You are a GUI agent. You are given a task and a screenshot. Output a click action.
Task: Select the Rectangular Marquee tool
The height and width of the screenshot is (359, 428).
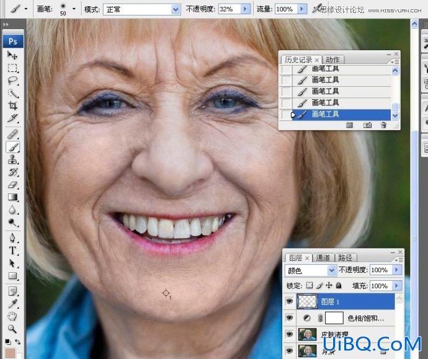(12, 68)
